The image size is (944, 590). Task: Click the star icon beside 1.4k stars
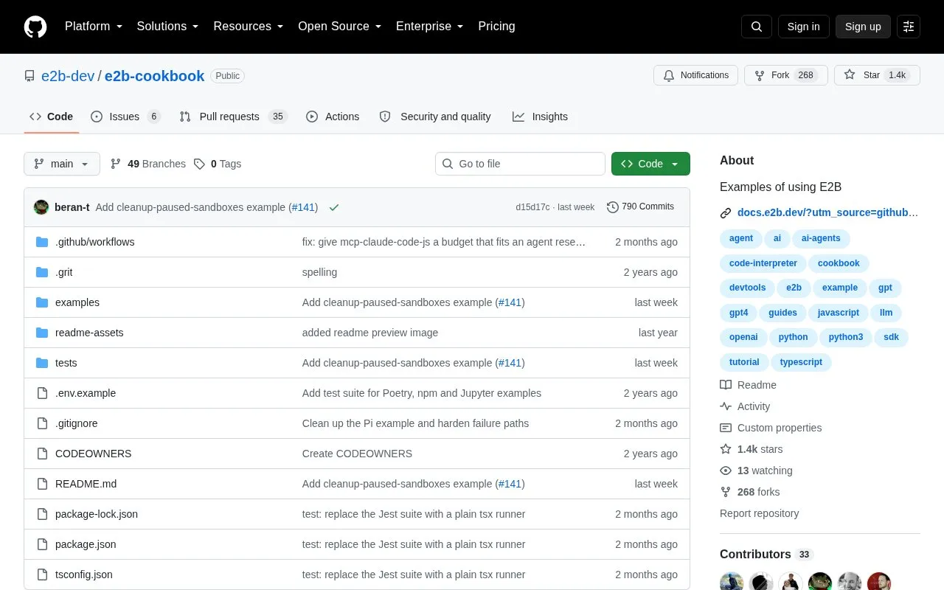[726, 449]
